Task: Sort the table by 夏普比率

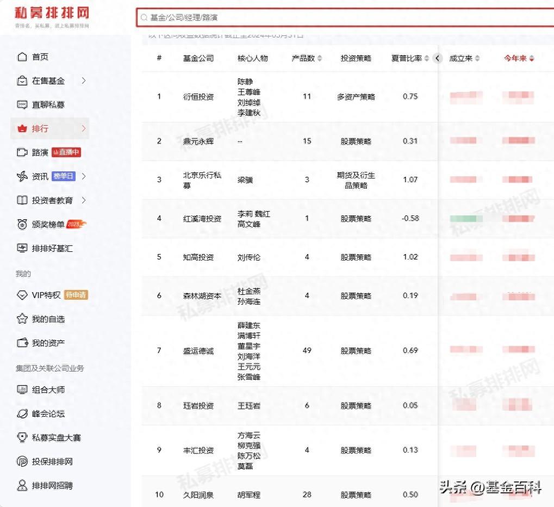Action: pos(426,58)
